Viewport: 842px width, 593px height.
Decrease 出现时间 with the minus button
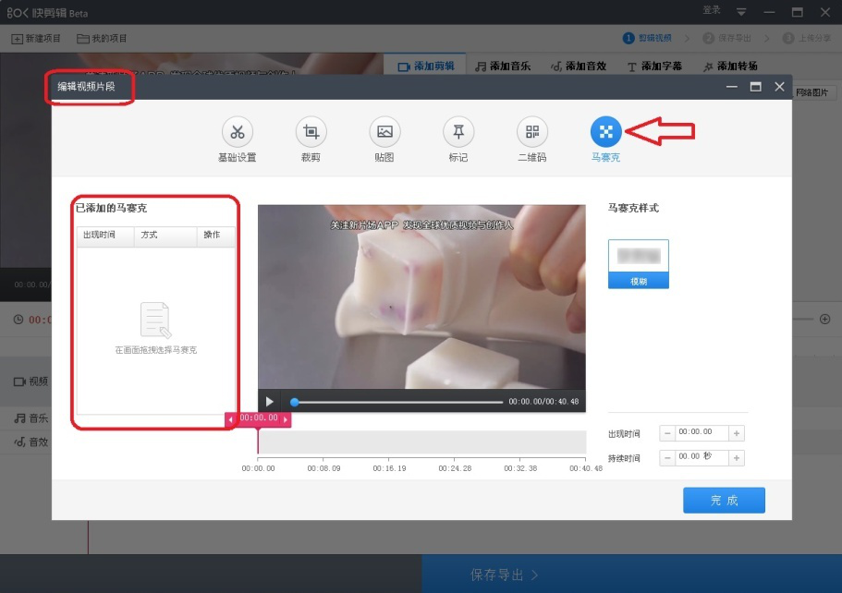[667, 433]
